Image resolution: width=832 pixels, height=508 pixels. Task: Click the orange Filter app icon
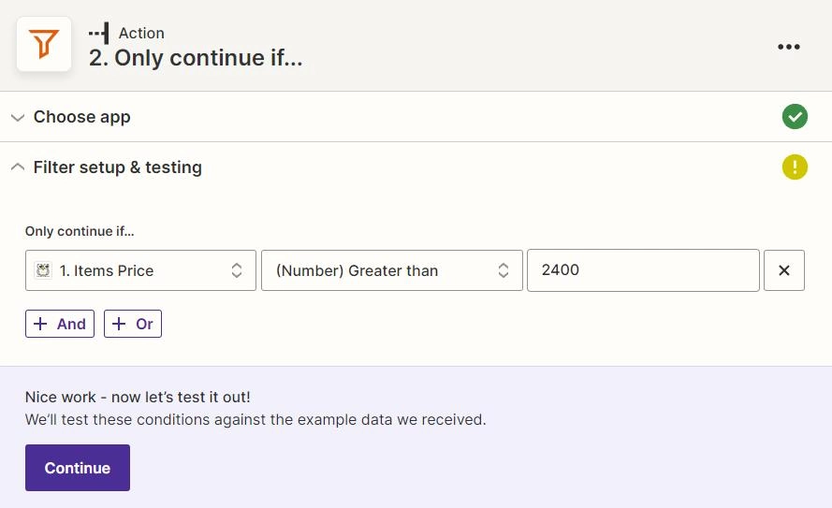[x=43, y=44]
